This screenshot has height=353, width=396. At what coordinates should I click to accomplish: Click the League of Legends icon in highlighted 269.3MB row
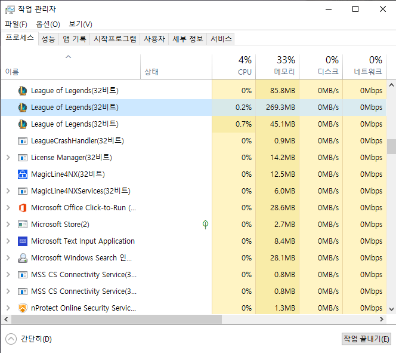[23, 108]
